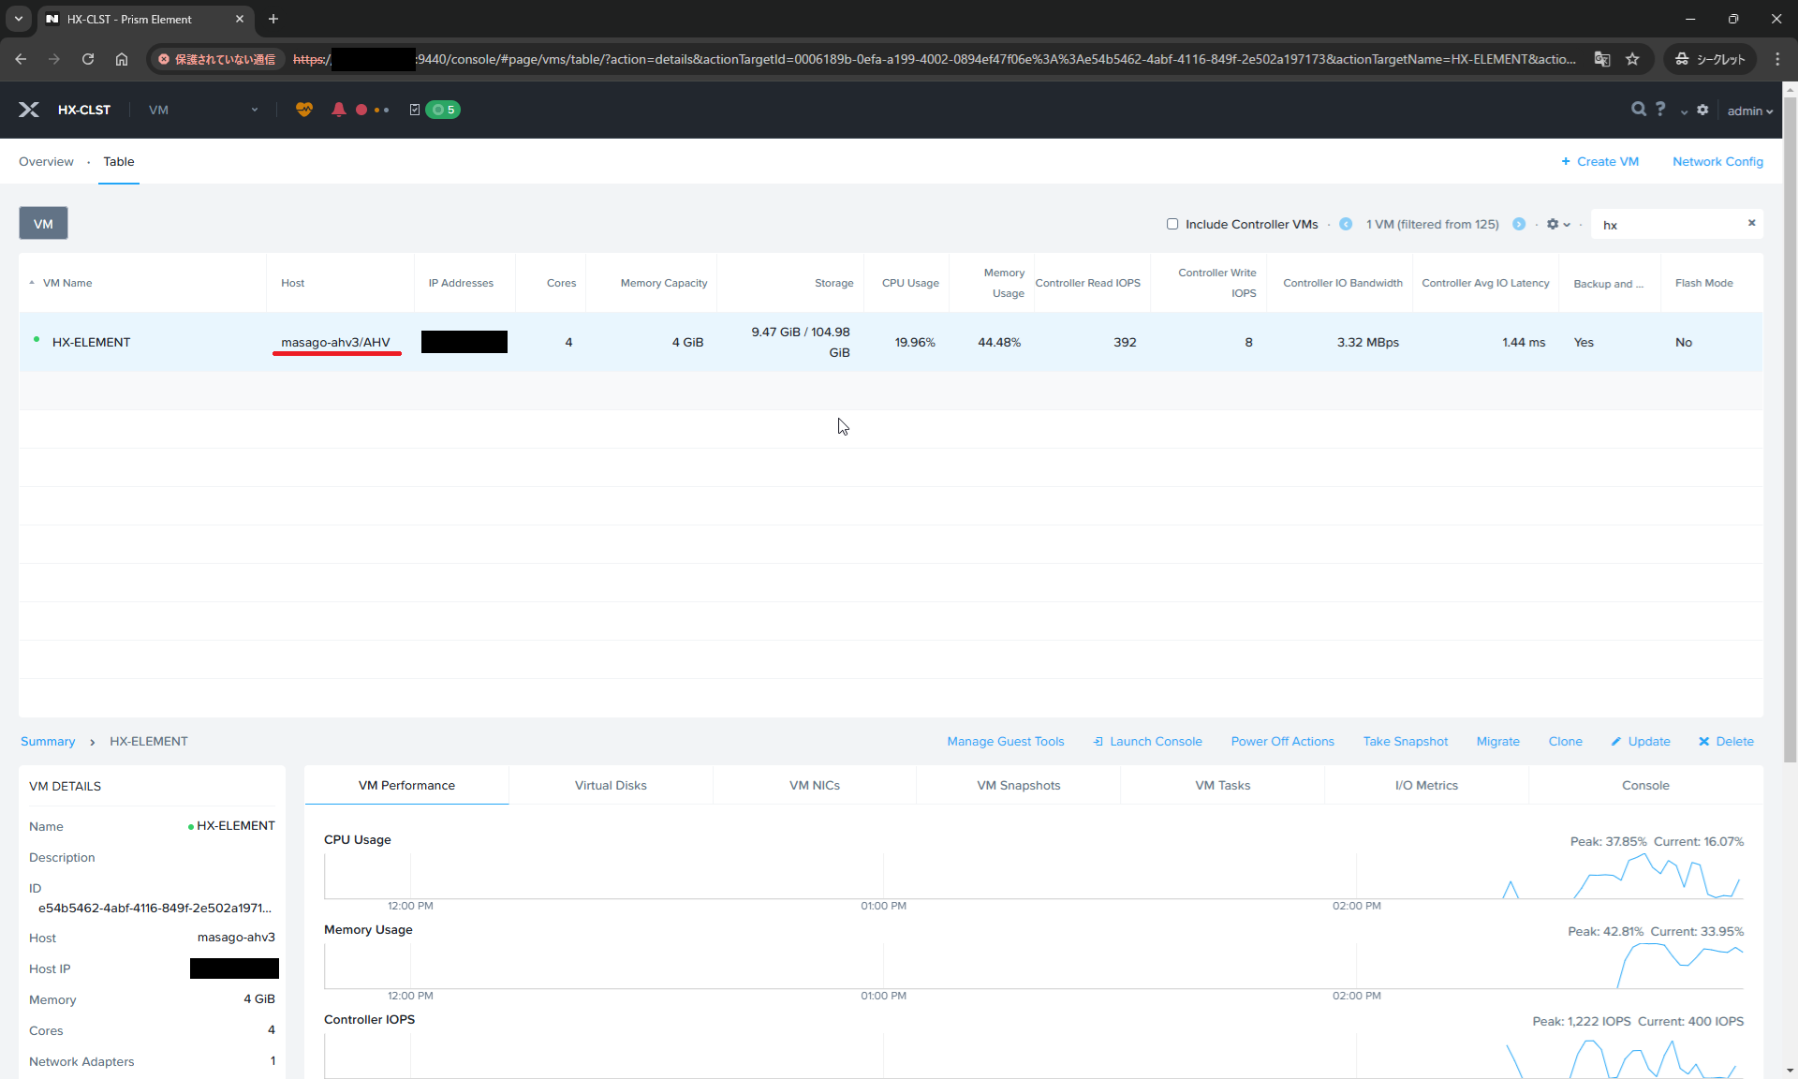
Task: Open the browser tab search dropdown
Action: point(19,19)
